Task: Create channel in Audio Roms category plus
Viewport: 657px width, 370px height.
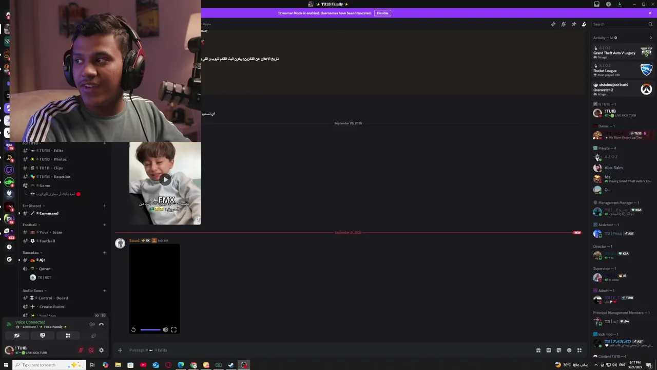Action: click(104, 290)
